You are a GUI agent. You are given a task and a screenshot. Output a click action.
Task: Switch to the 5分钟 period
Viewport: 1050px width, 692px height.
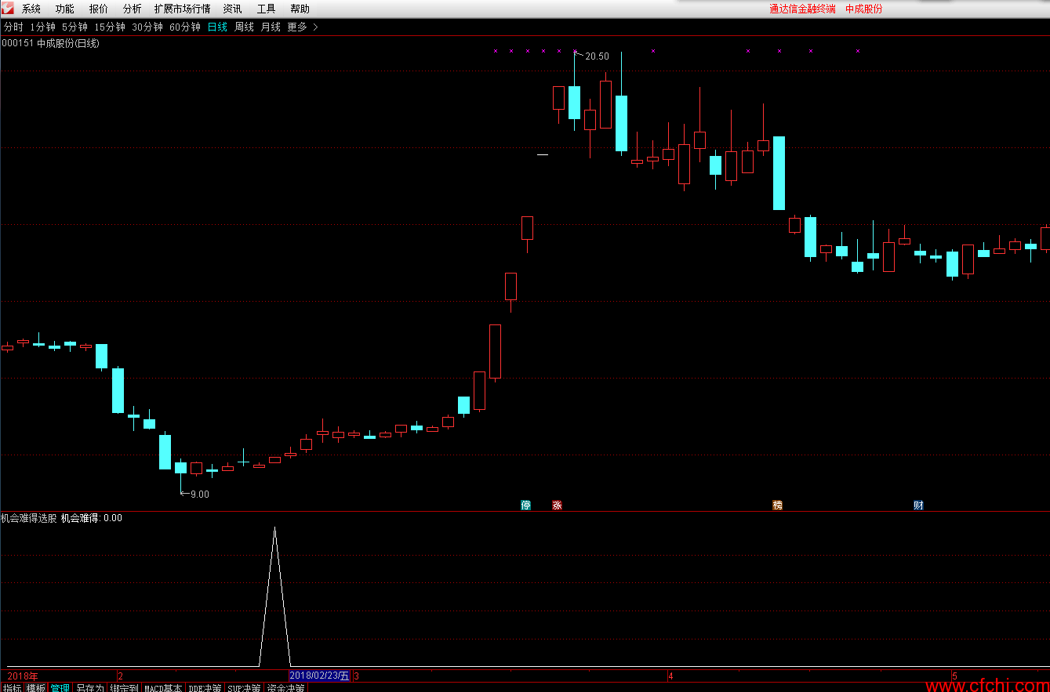click(x=74, y=27)
